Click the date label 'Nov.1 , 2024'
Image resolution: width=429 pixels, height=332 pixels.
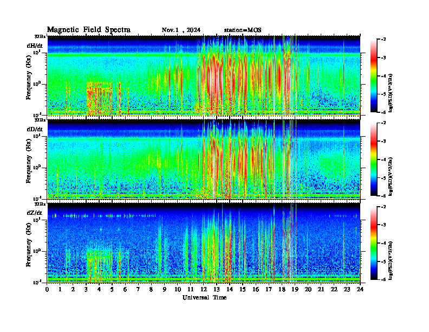181,30
